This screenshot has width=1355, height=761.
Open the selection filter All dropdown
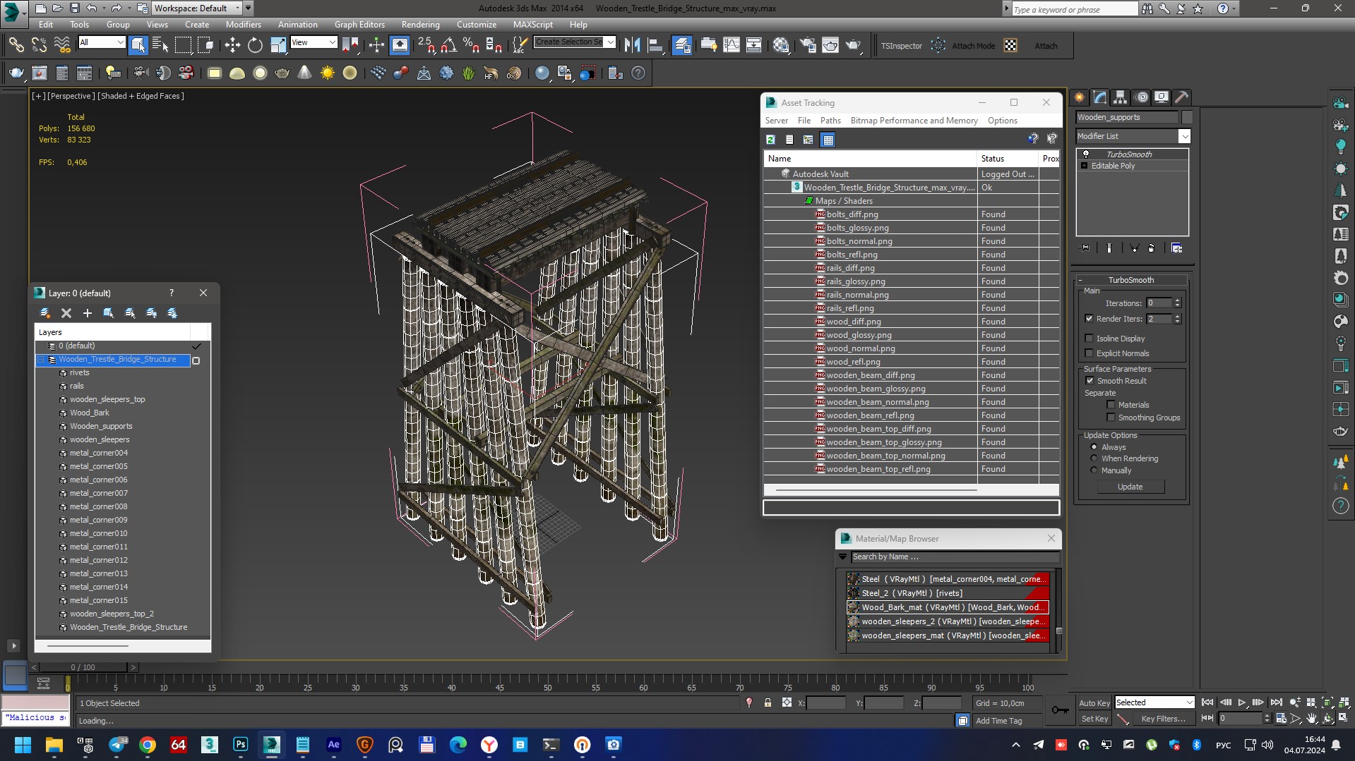(x=102, y=42)
